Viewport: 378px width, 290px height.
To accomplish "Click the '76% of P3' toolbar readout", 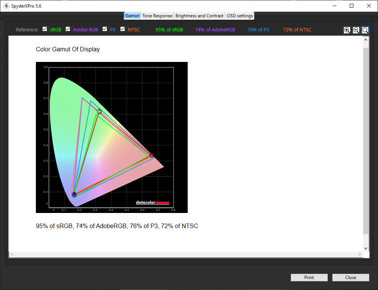I will coord(258,30).
